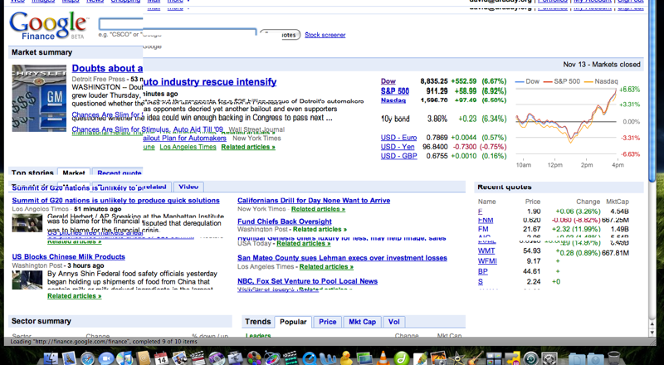Open Motion app icon in dock
Image resolution: width=664 pixels, height=365 pixels.
tap(272, 358)
